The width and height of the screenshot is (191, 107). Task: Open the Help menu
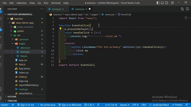click(66, 3)
